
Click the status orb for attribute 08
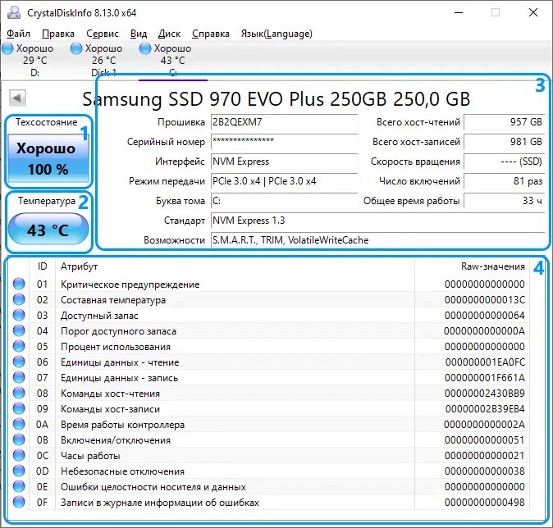[x=19, y=393]
